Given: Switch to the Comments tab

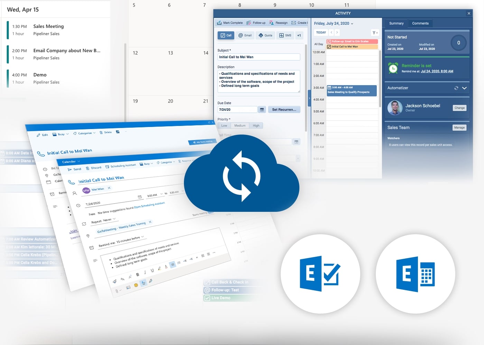Looking at the screenshot, I should click(420, 23).
